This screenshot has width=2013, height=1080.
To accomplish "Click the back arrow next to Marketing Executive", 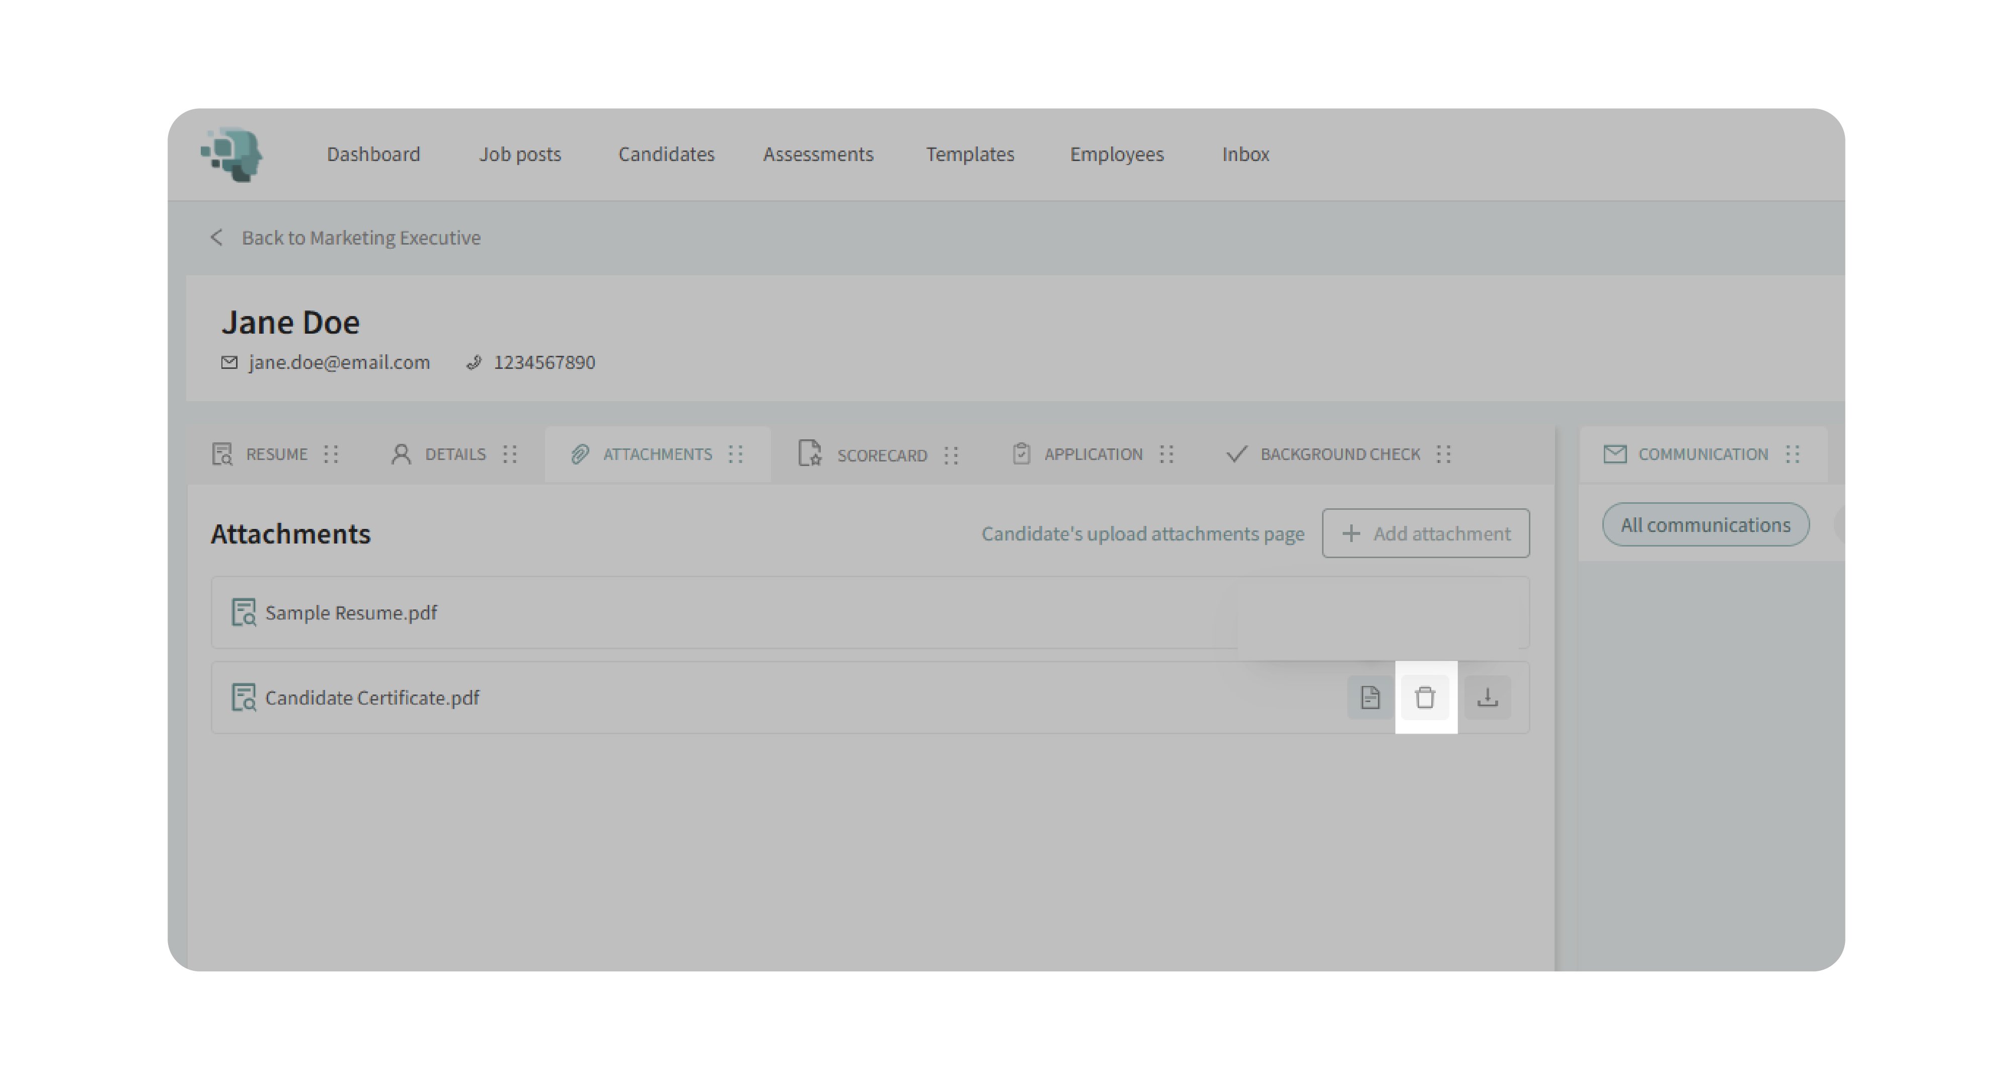I will [x=216, y=237].
